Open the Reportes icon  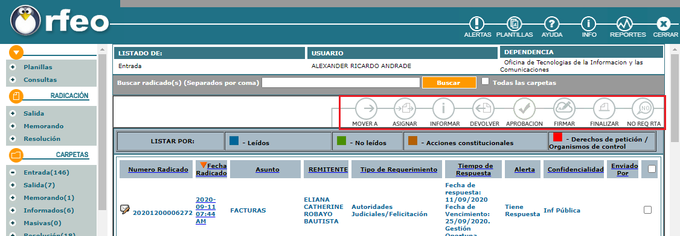[627, 23]
